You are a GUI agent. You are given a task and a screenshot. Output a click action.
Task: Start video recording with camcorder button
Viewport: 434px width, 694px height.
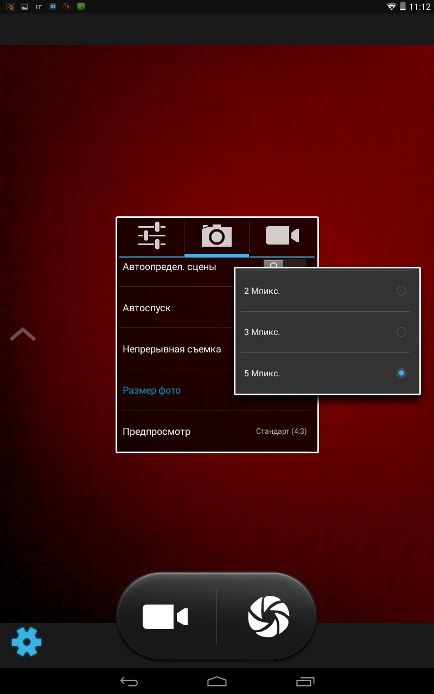point(165,617)
